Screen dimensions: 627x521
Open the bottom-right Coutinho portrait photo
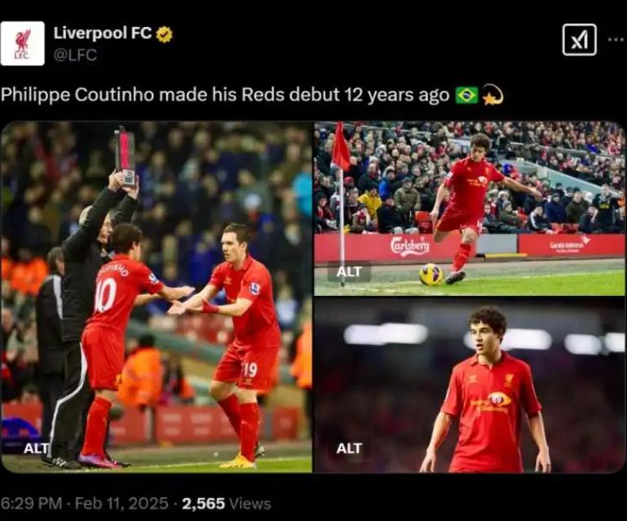pyautogui.click(x=470, y=386)
